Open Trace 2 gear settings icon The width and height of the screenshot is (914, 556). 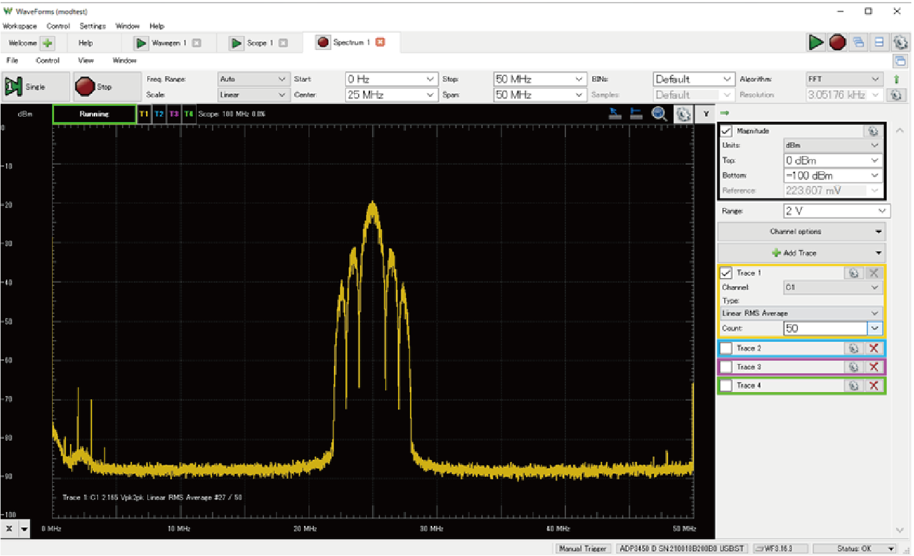coord(853,348)
